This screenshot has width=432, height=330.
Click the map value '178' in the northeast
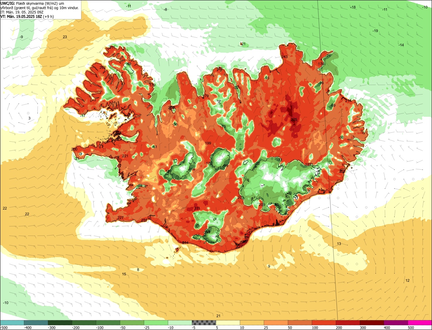(x=321, y=64)
